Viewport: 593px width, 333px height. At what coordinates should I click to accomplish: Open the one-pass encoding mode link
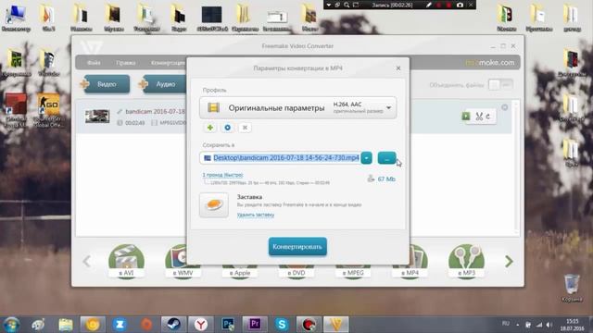click(222, 175)
